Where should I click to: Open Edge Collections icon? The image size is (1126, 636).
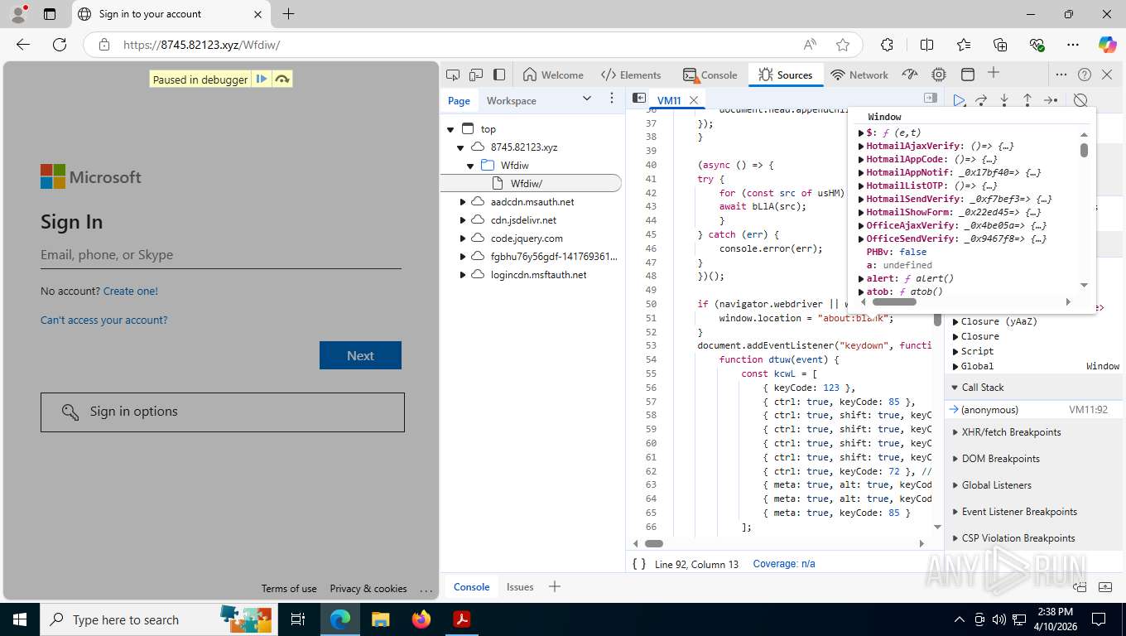coord(1000,45)
